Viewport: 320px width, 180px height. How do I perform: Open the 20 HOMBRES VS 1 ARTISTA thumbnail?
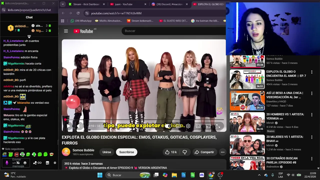pos(247,122)
